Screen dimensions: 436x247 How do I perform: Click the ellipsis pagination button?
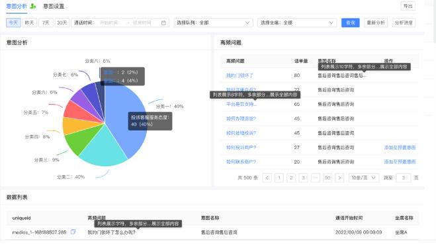316,177
